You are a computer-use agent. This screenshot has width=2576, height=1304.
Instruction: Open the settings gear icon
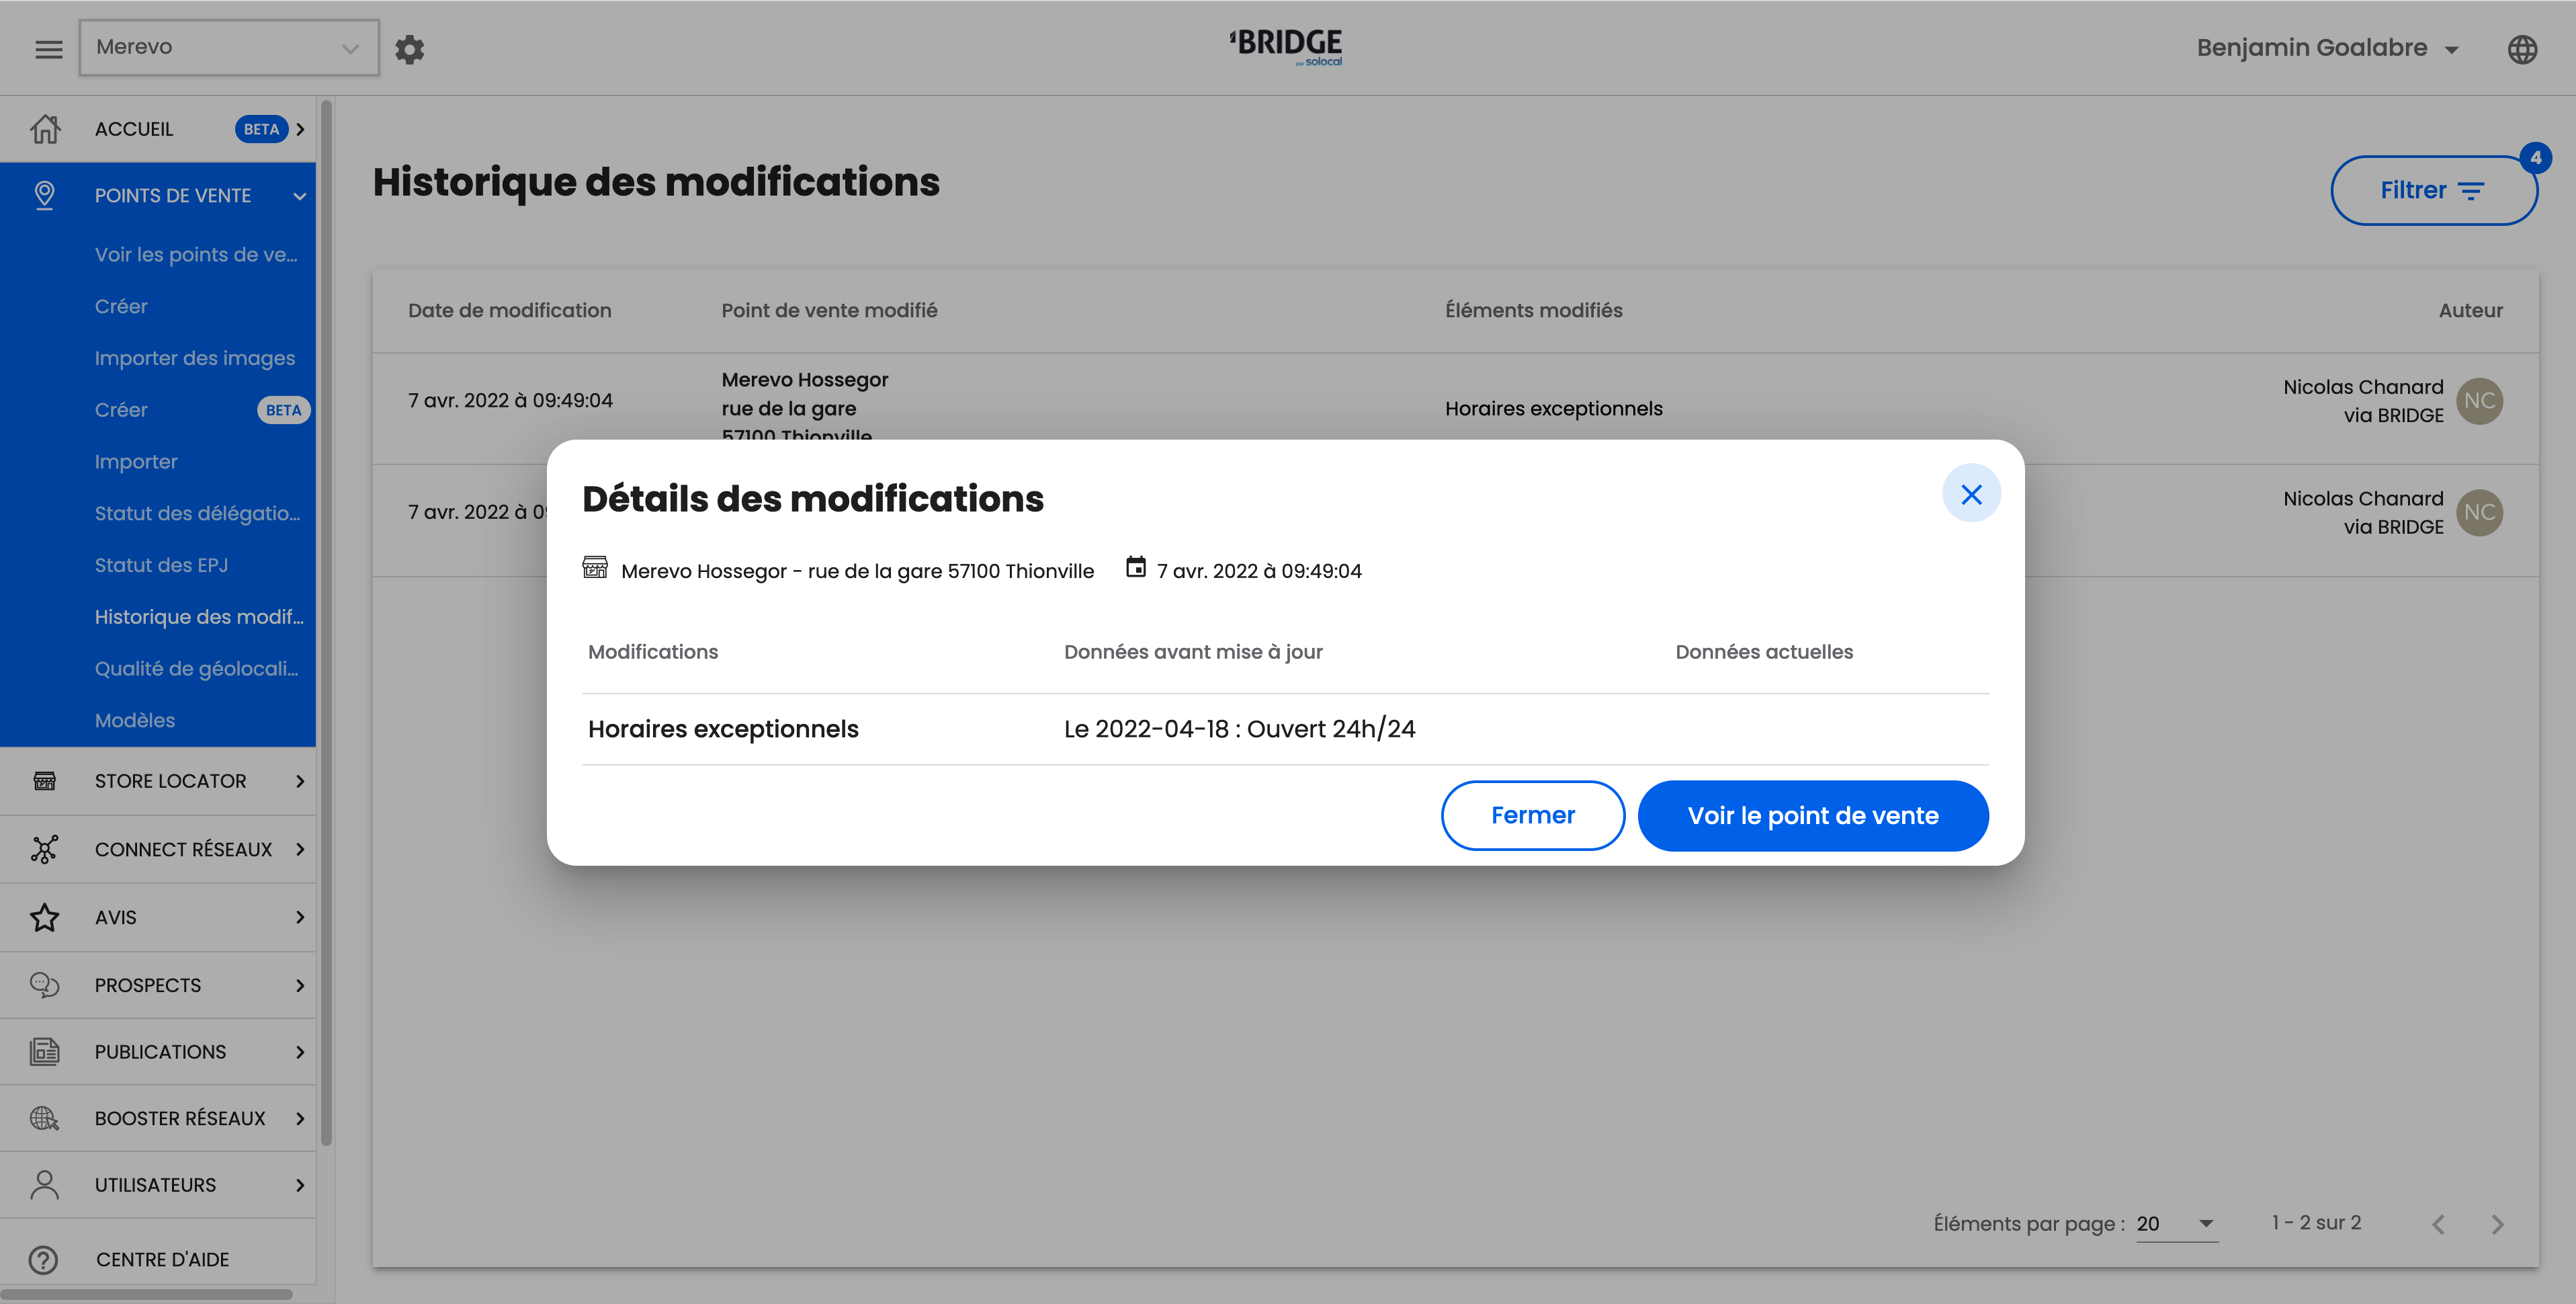pyautogui.click(x=409, y=49)
